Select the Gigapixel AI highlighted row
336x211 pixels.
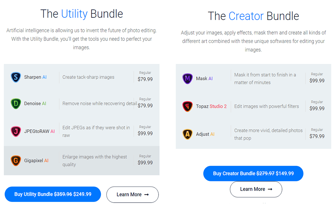click(82, 160)
